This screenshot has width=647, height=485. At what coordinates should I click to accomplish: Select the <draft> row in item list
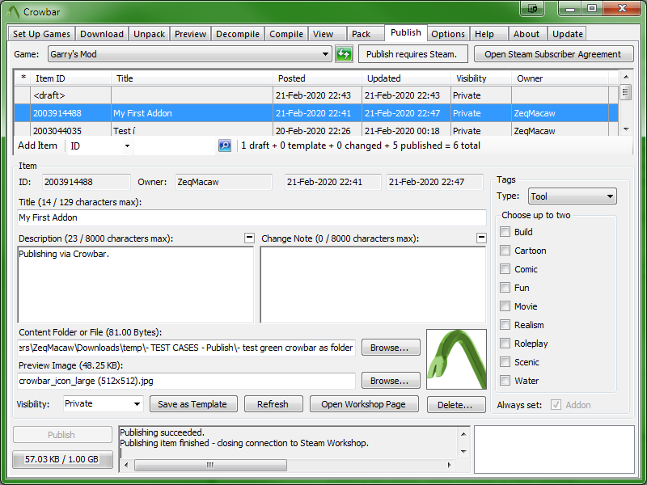(316, 95)
